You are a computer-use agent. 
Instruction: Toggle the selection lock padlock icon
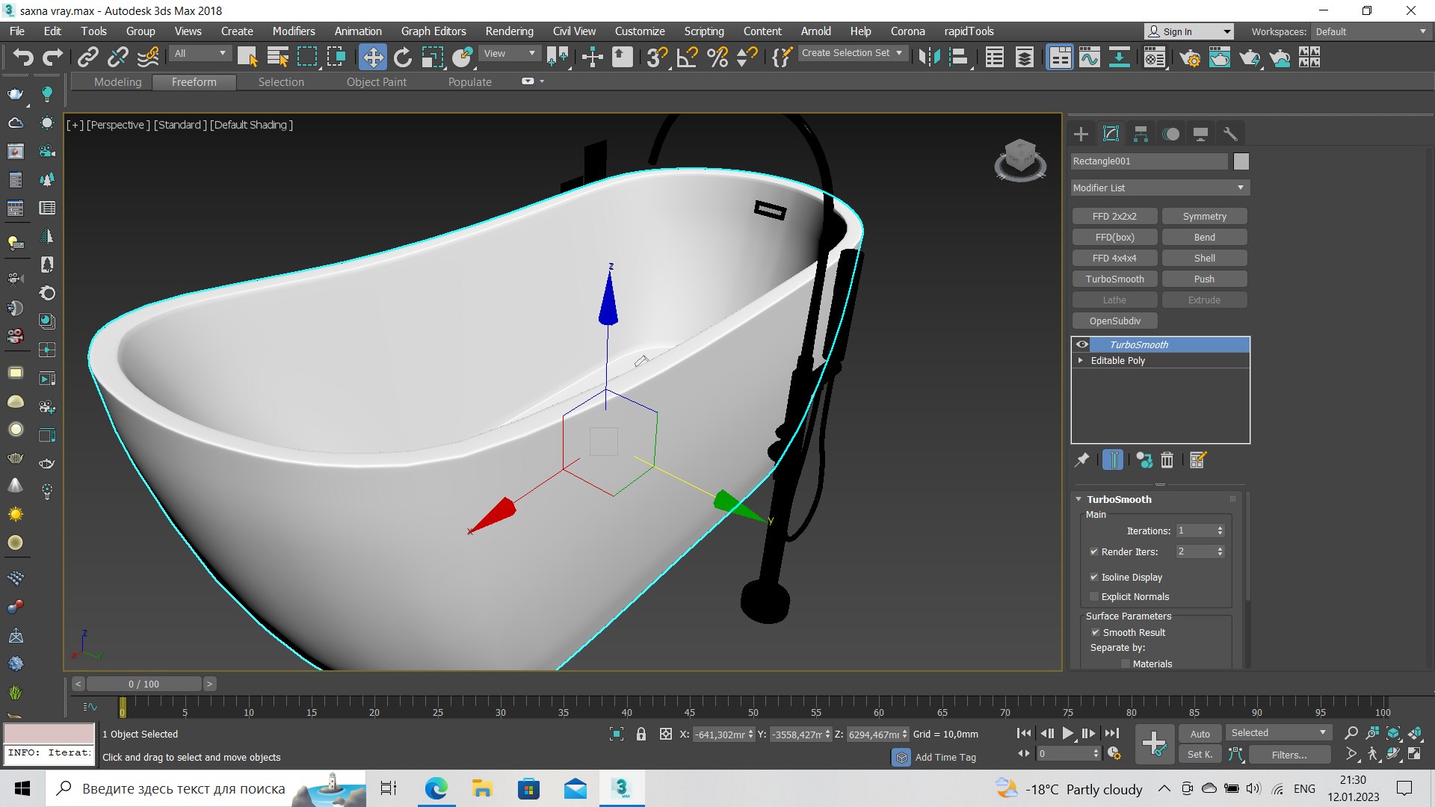pyautogui.click(x=641, y=735)
